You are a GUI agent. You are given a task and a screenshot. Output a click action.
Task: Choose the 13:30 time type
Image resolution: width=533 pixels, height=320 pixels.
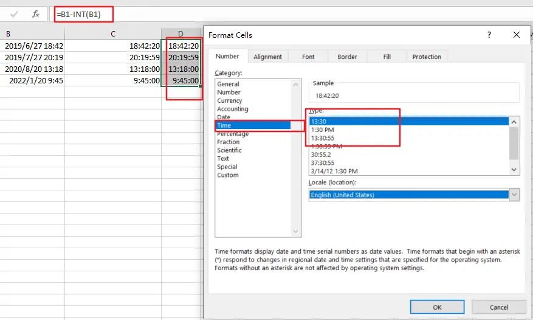click(409, 122)
